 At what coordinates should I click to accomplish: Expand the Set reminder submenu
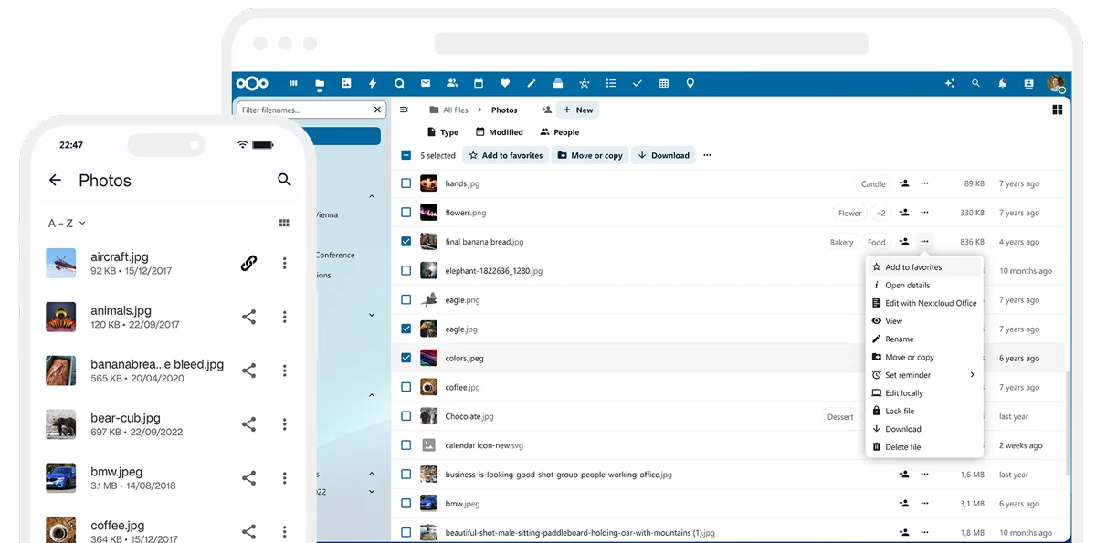click(924, 374)
